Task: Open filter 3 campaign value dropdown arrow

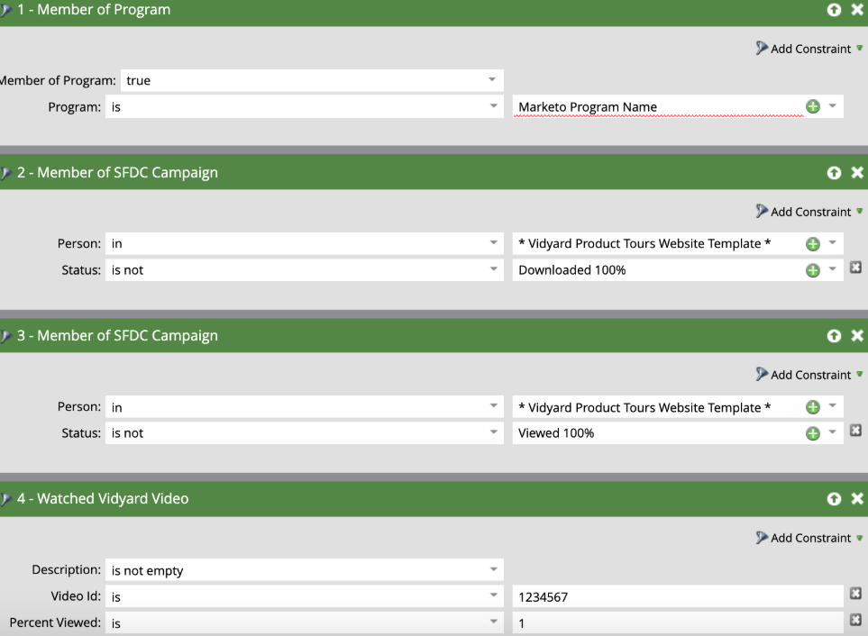Action: tap(832, 406)
